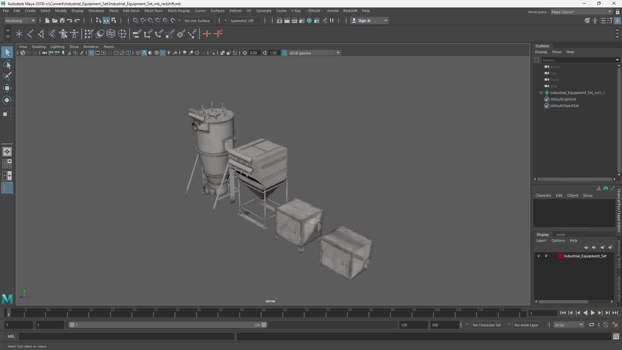Toggle P playback for Industrial_Equipment_Set layer

tap(546, 256)
